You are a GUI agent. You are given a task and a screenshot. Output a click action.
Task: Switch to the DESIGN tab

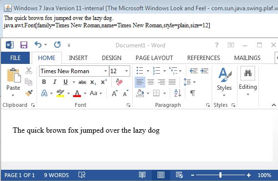click(x=112, y=58)
